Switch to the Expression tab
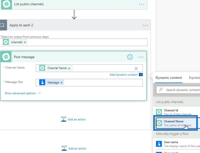 coord(194,78)
